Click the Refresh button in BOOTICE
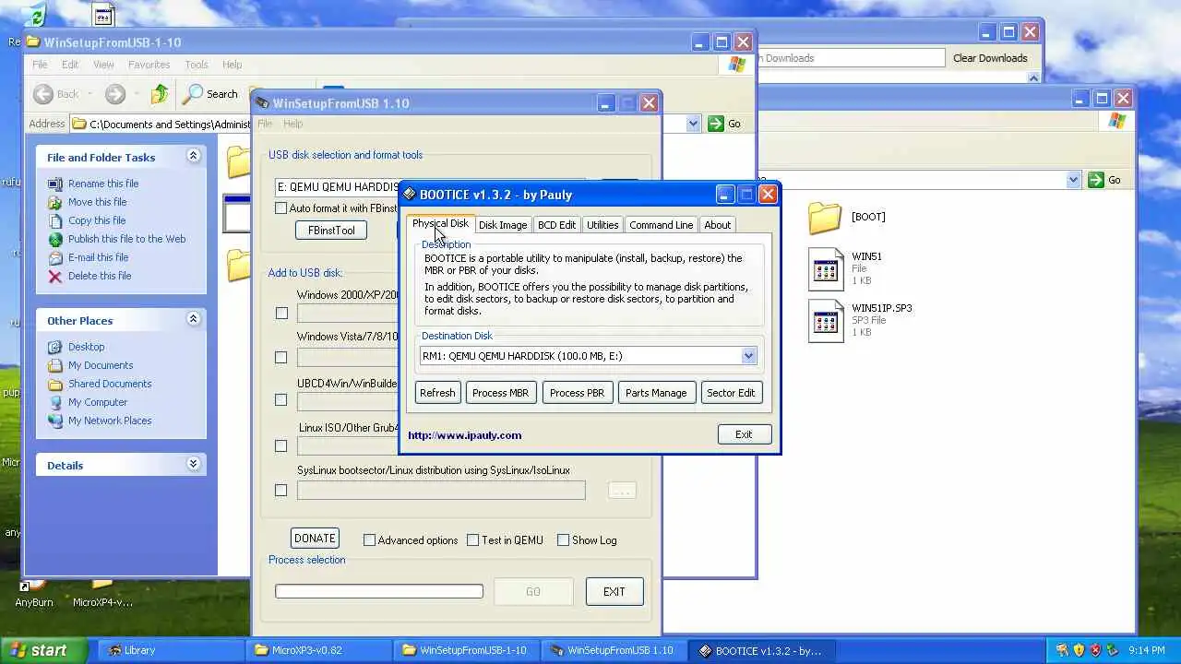1181x664 pixels. tap(437, 393)
